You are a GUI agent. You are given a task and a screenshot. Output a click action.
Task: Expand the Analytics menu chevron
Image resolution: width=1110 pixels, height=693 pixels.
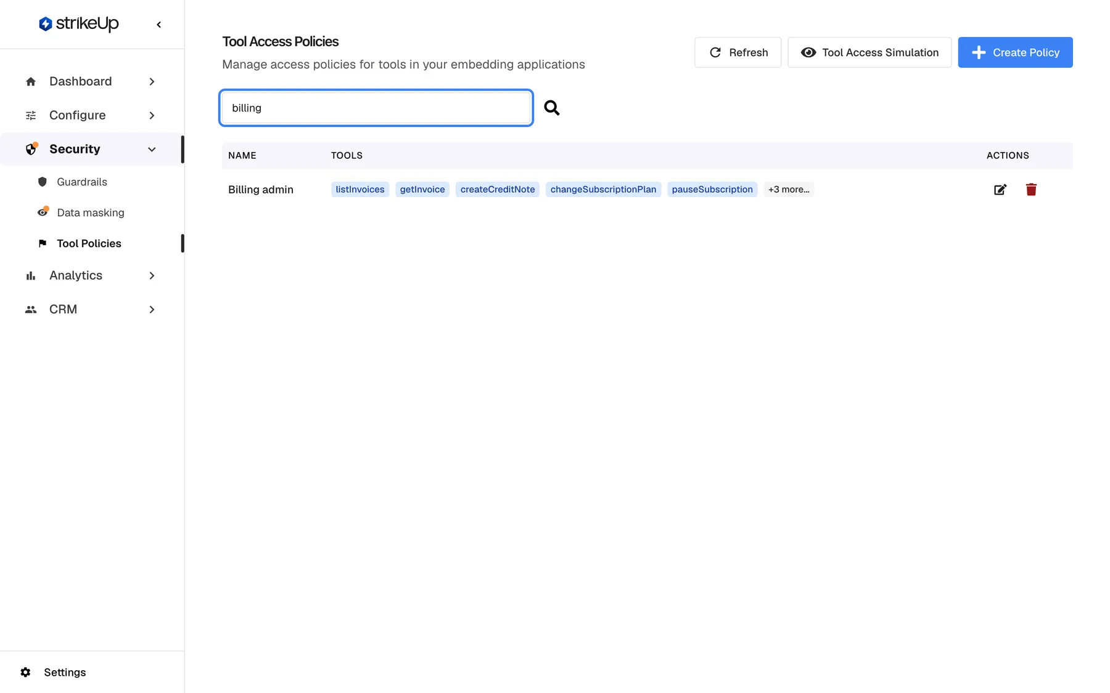(152, 275)
